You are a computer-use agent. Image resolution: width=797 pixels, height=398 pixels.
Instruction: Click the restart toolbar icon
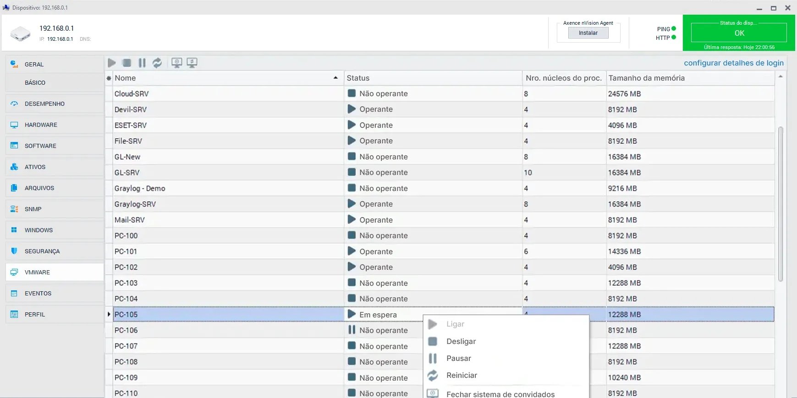coord(157,63)
